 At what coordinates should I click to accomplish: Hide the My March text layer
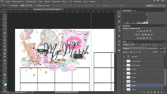(x=124, y=57)
